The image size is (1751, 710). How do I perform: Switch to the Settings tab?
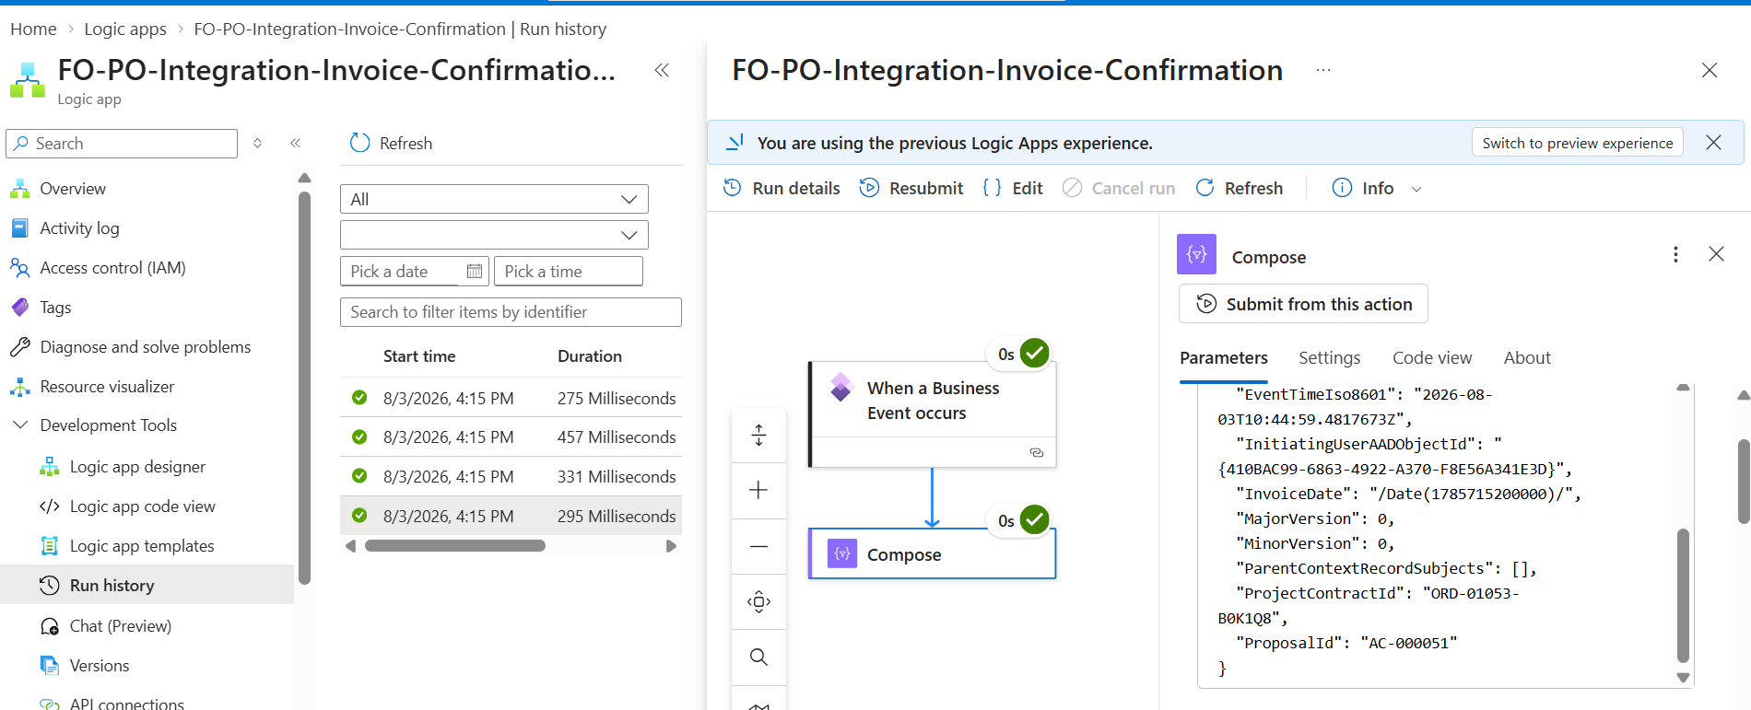coord(1329,358)
